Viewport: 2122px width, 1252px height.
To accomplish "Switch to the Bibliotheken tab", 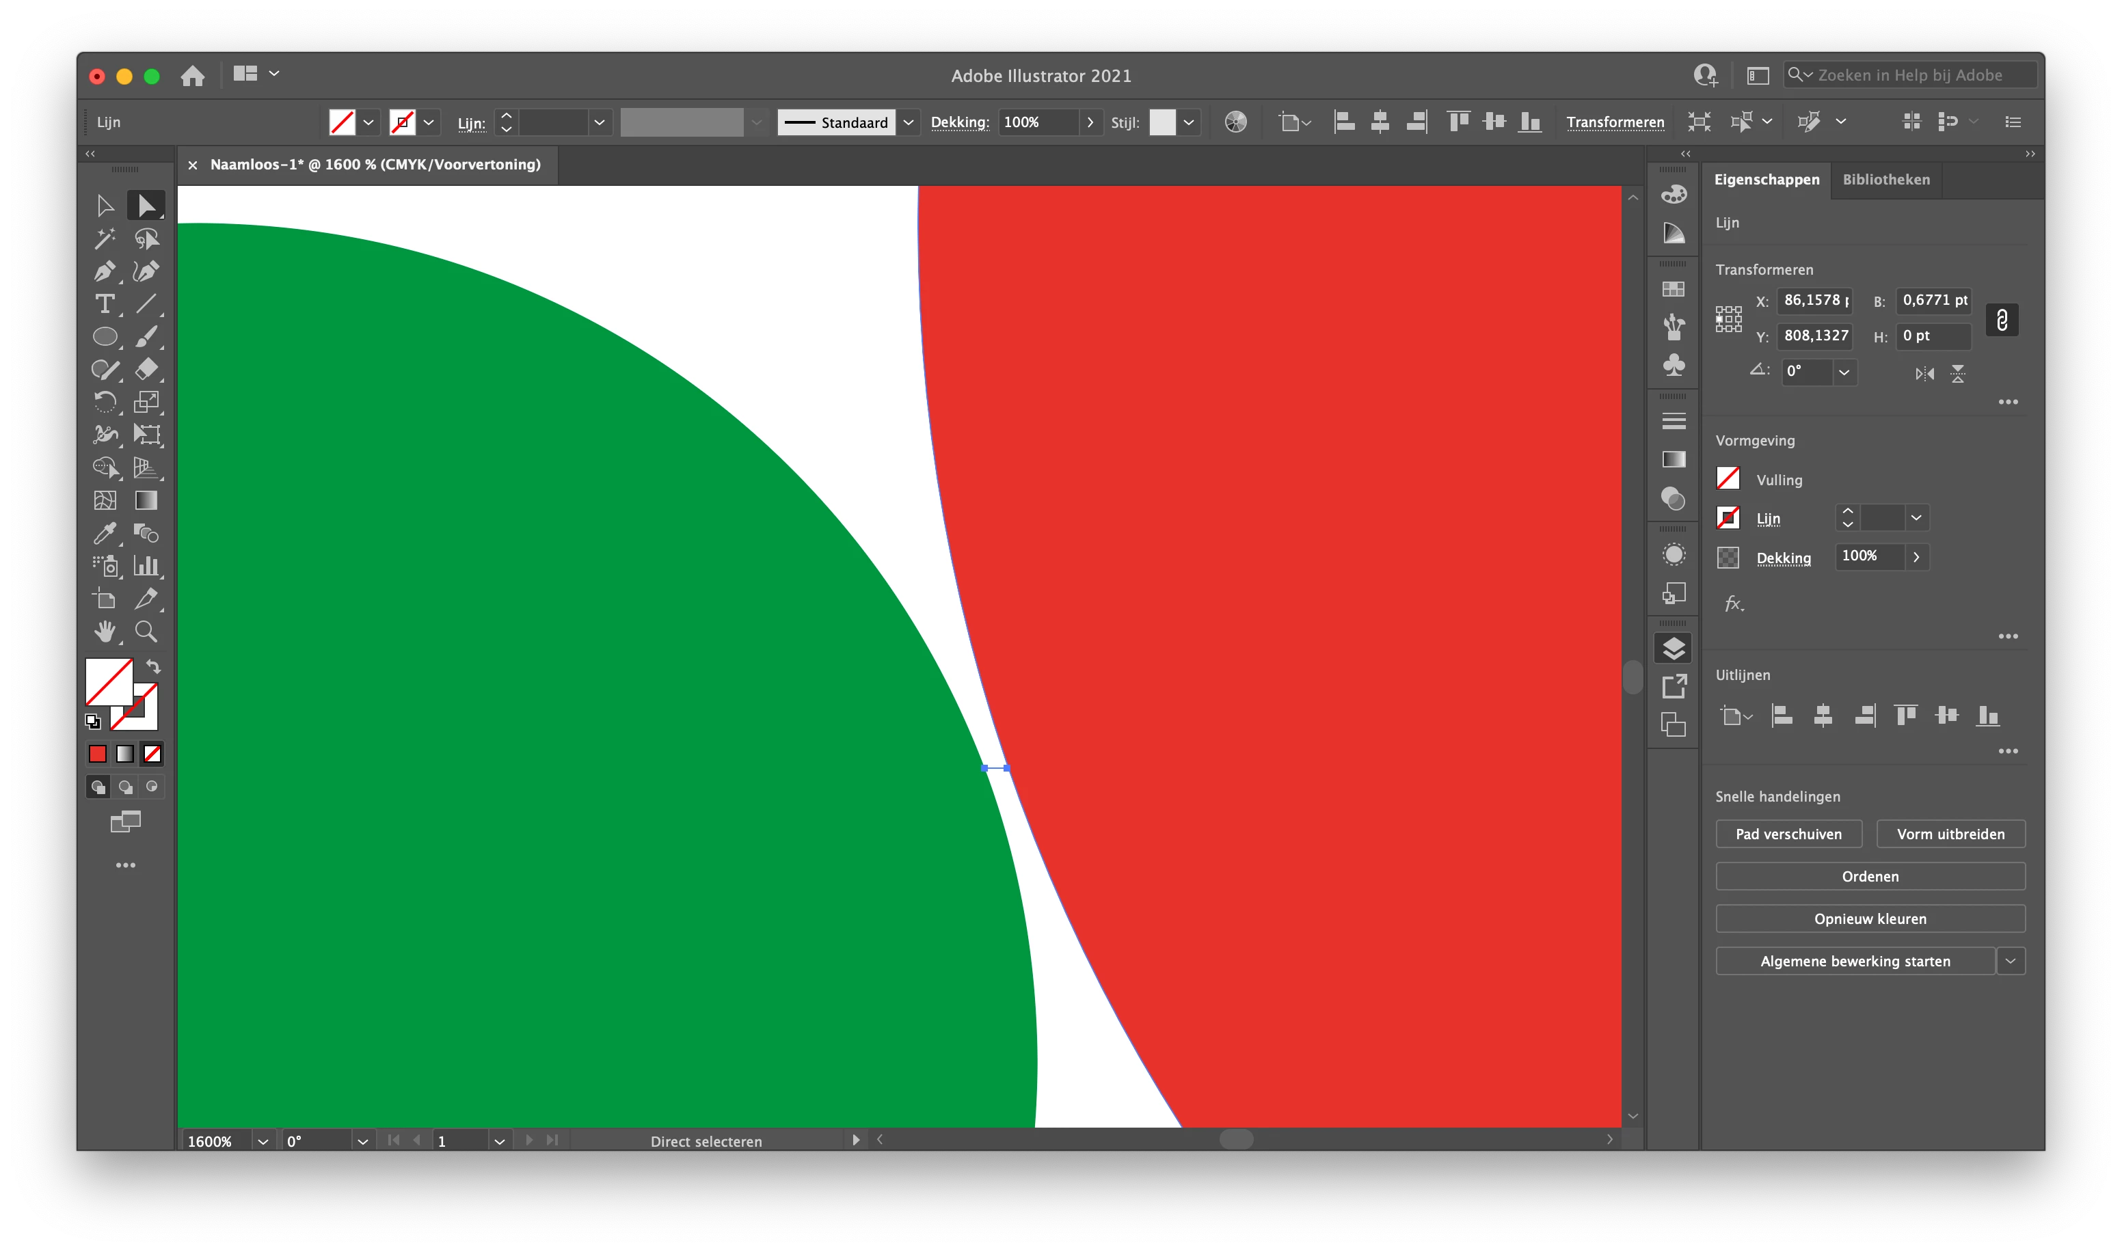I will click(x=1885, y=180).
